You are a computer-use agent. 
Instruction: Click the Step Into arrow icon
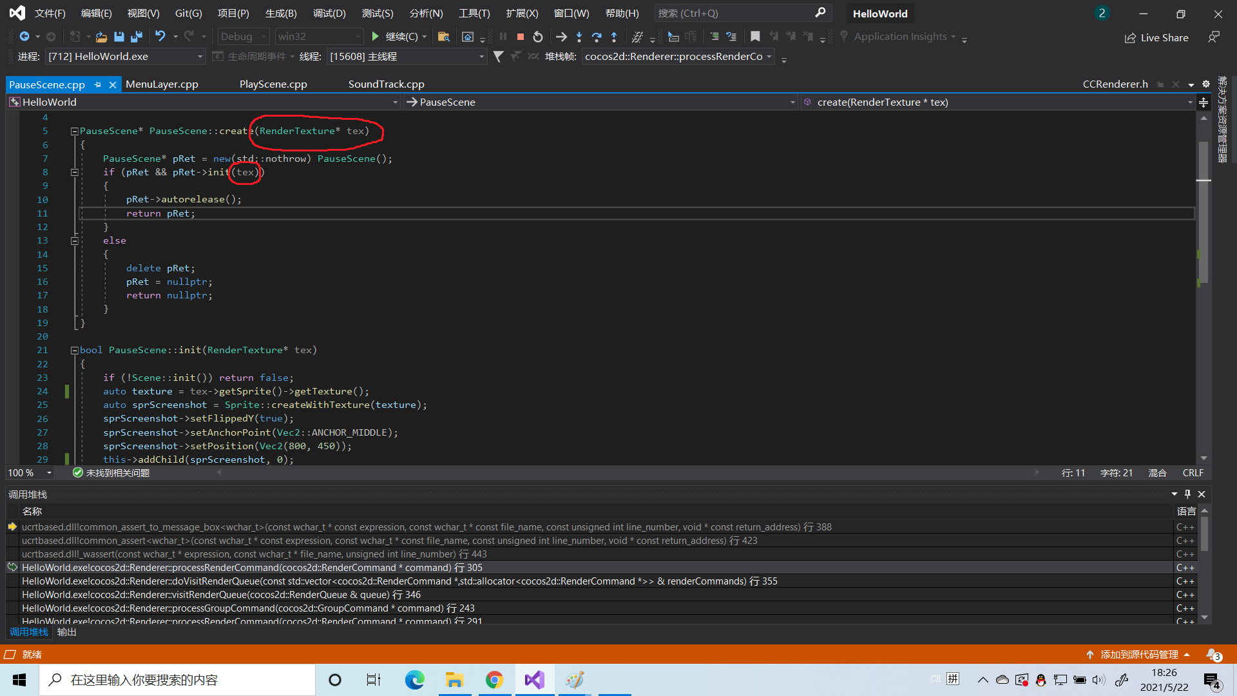pos(579,37)
